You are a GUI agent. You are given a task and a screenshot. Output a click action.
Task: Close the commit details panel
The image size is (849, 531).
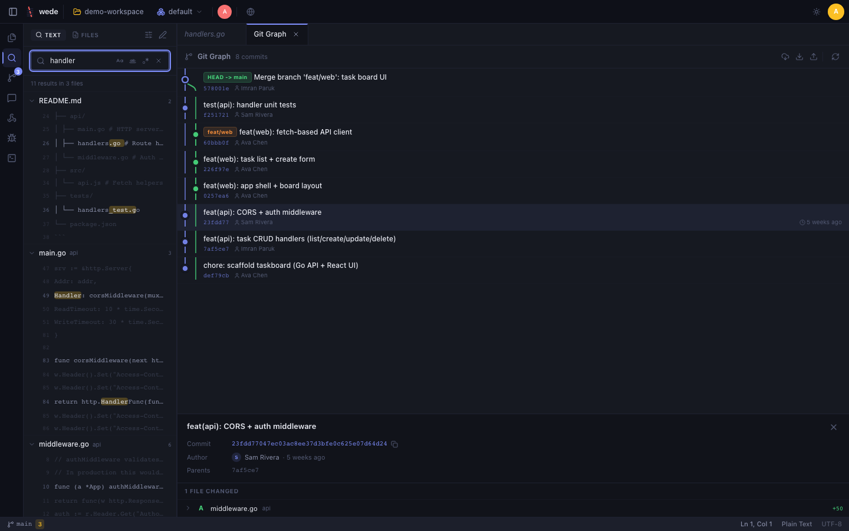pos(834,427)
